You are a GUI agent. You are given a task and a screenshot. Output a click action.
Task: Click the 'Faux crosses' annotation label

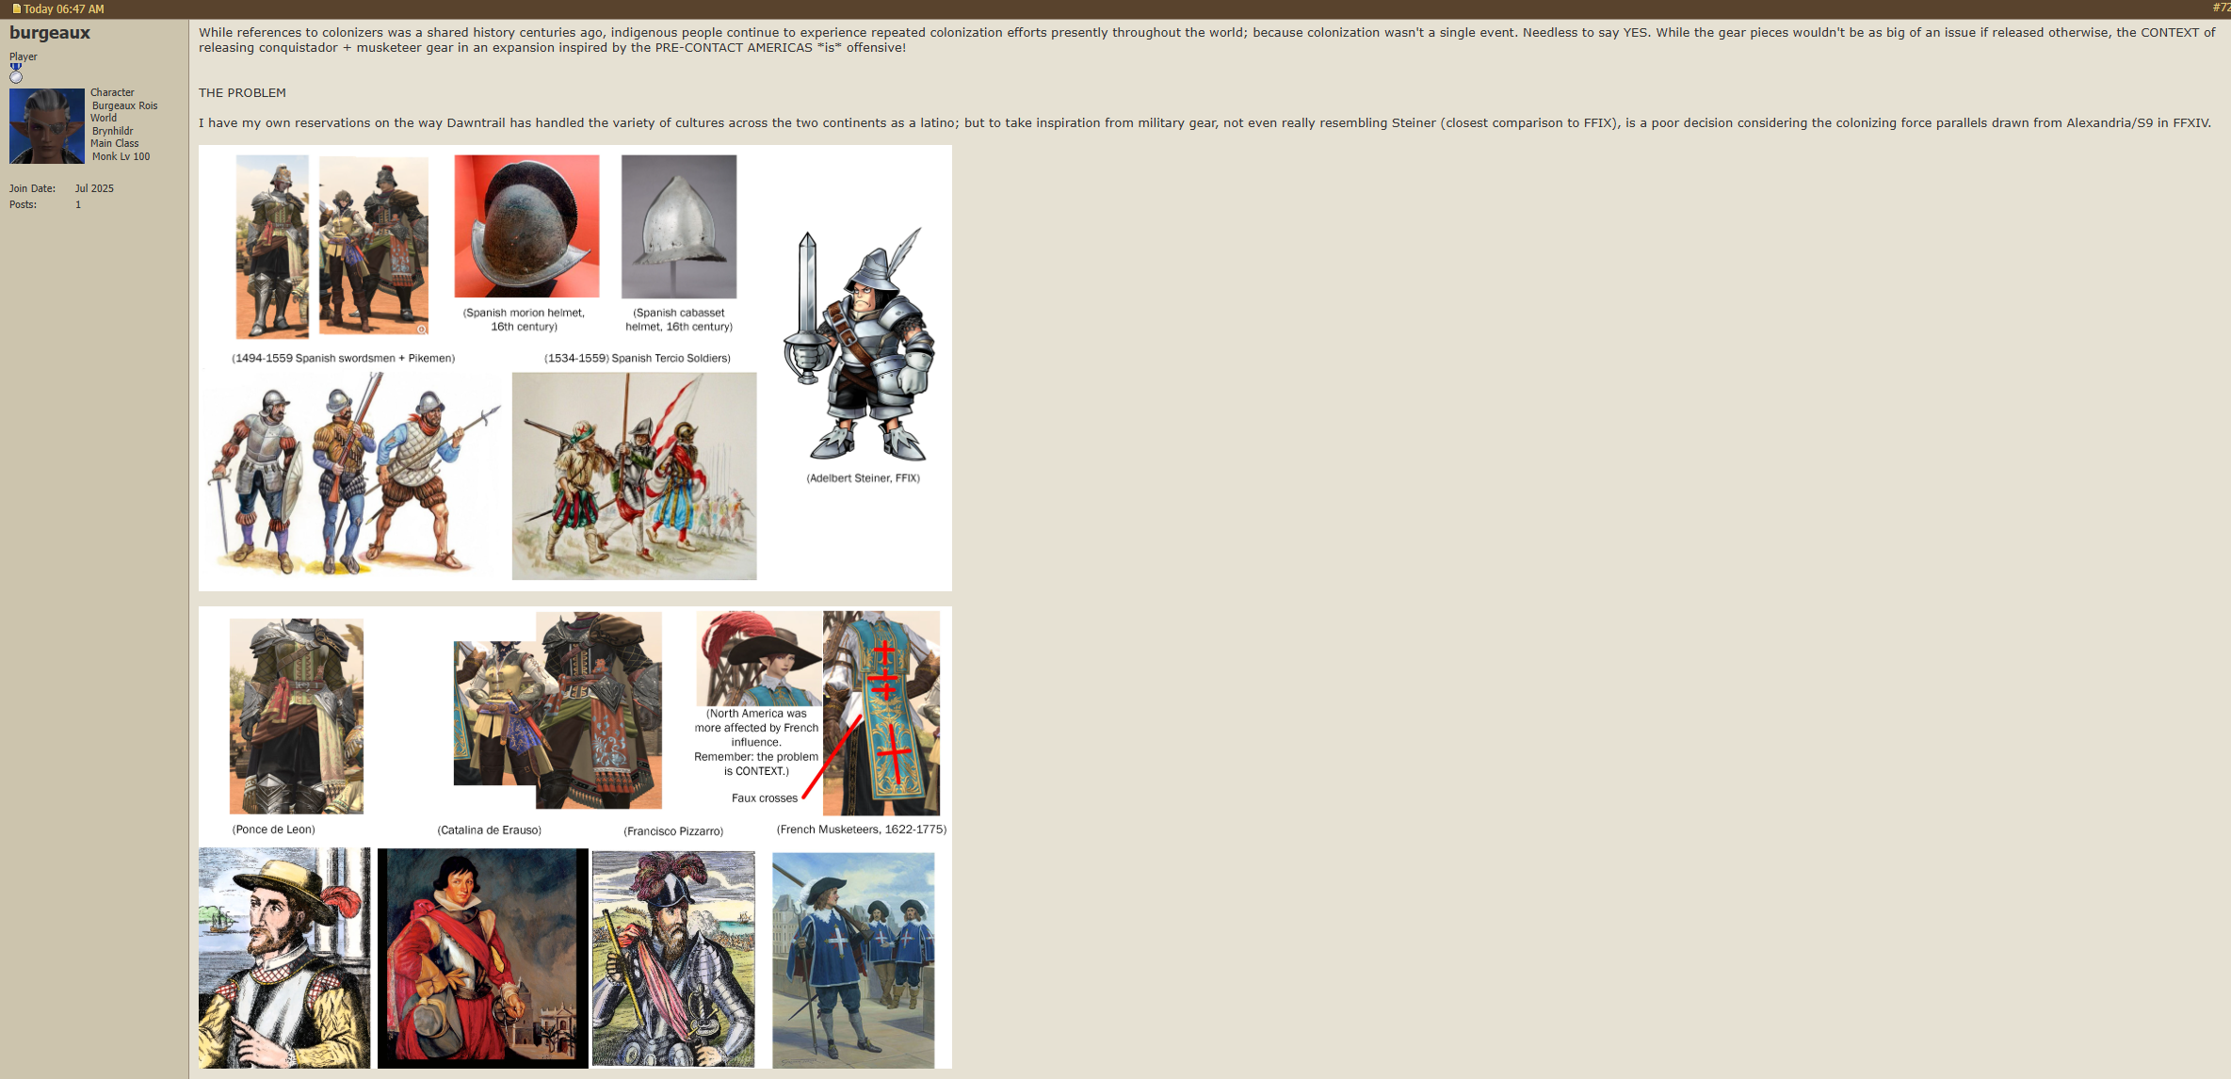click(764, 797)
